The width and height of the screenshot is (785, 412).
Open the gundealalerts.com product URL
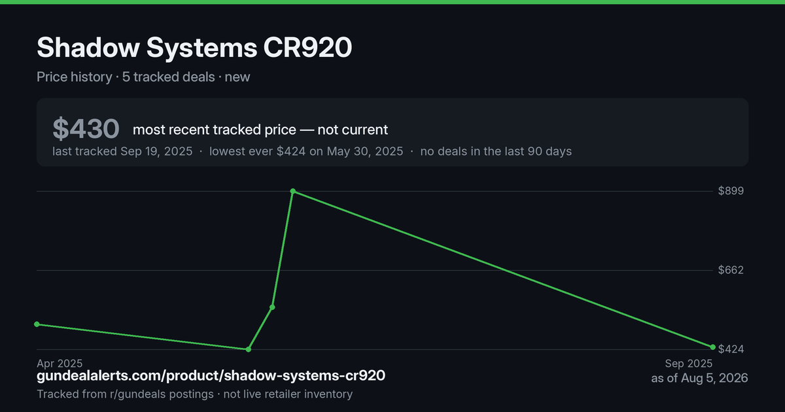pos(211,375)
